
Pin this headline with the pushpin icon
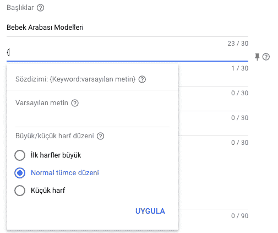click(257, 57)
